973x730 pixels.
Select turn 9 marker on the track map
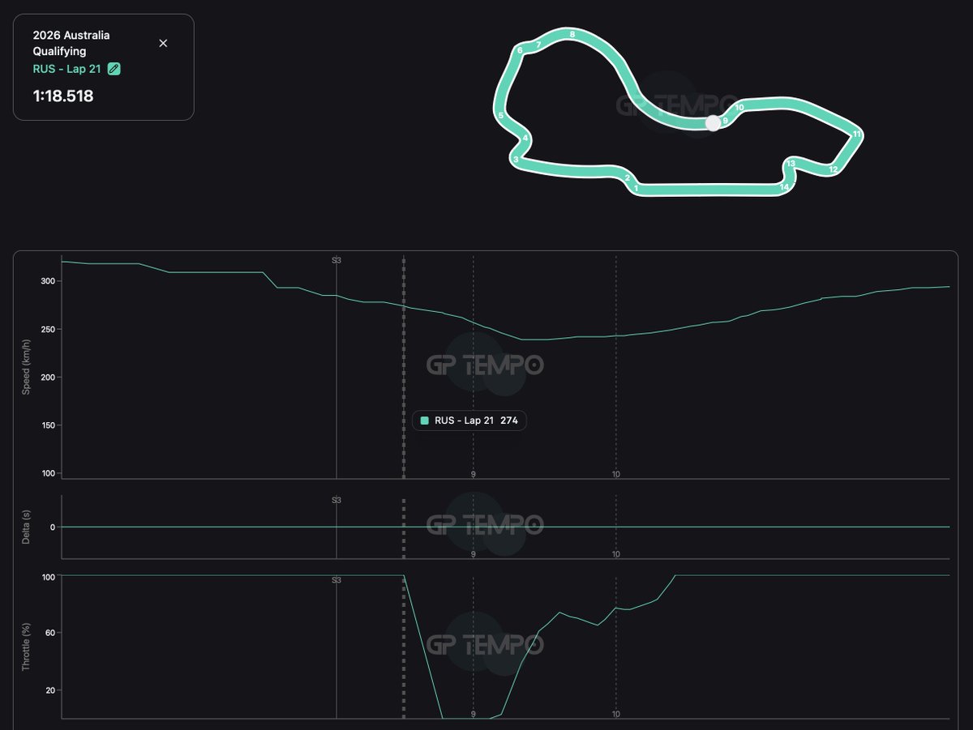pos(725,121)
